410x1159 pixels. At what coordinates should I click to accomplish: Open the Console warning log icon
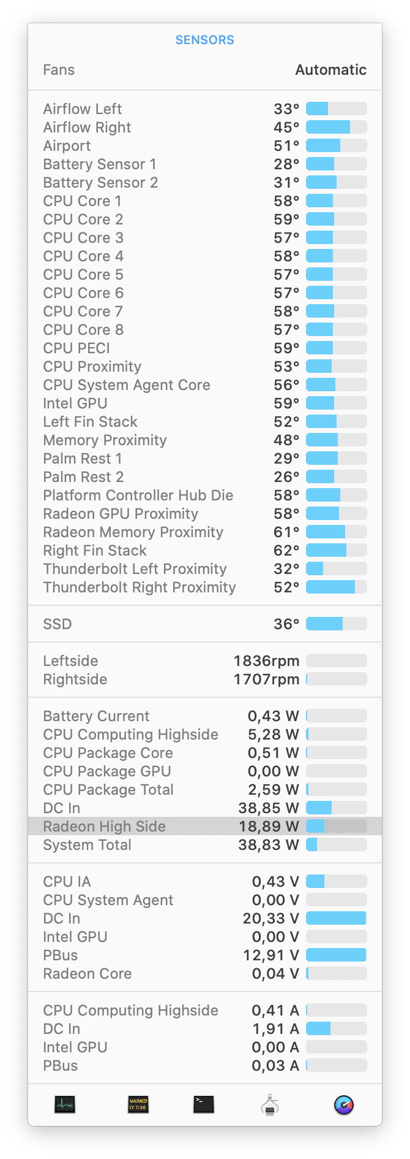click(x=138, y=1104)
